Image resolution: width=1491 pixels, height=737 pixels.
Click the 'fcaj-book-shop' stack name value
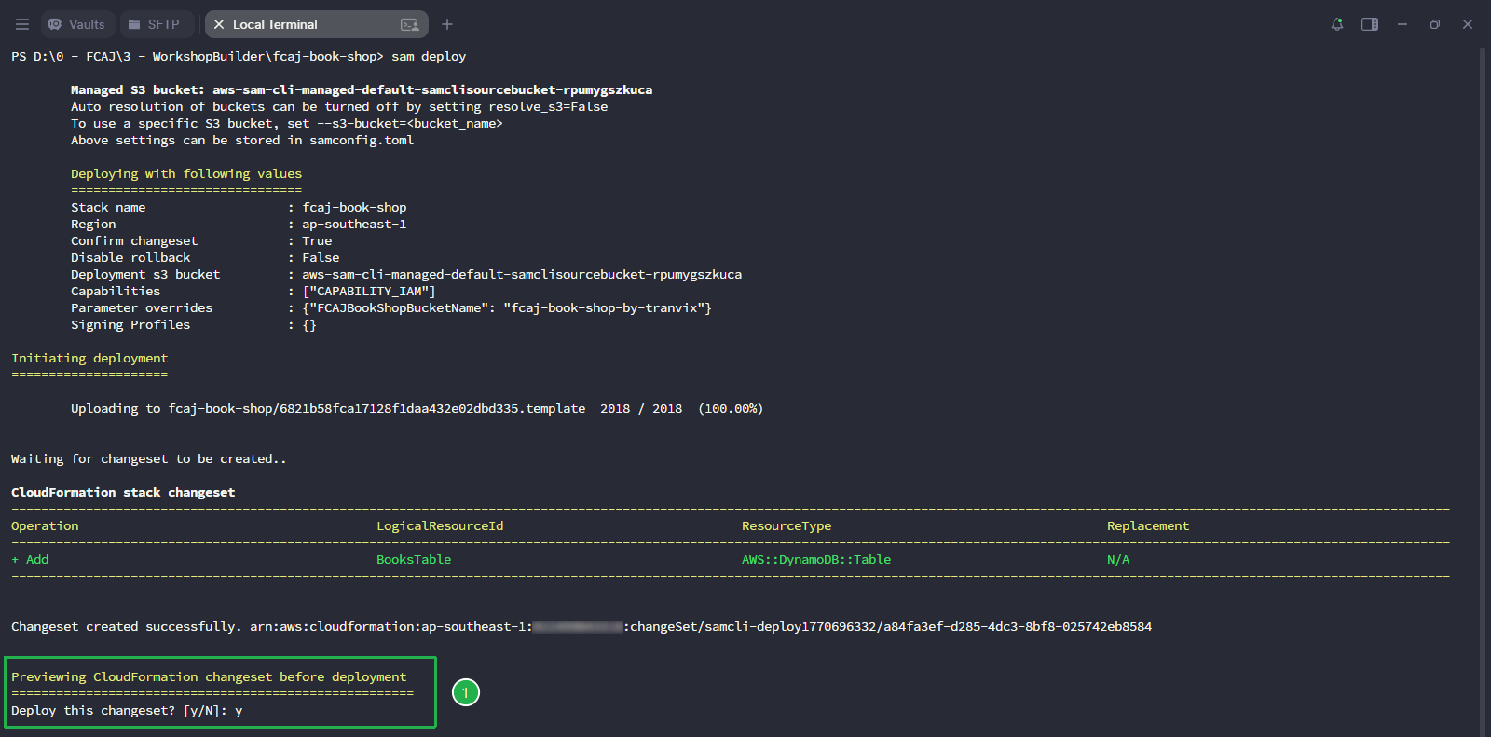click(x=354, y=208)
